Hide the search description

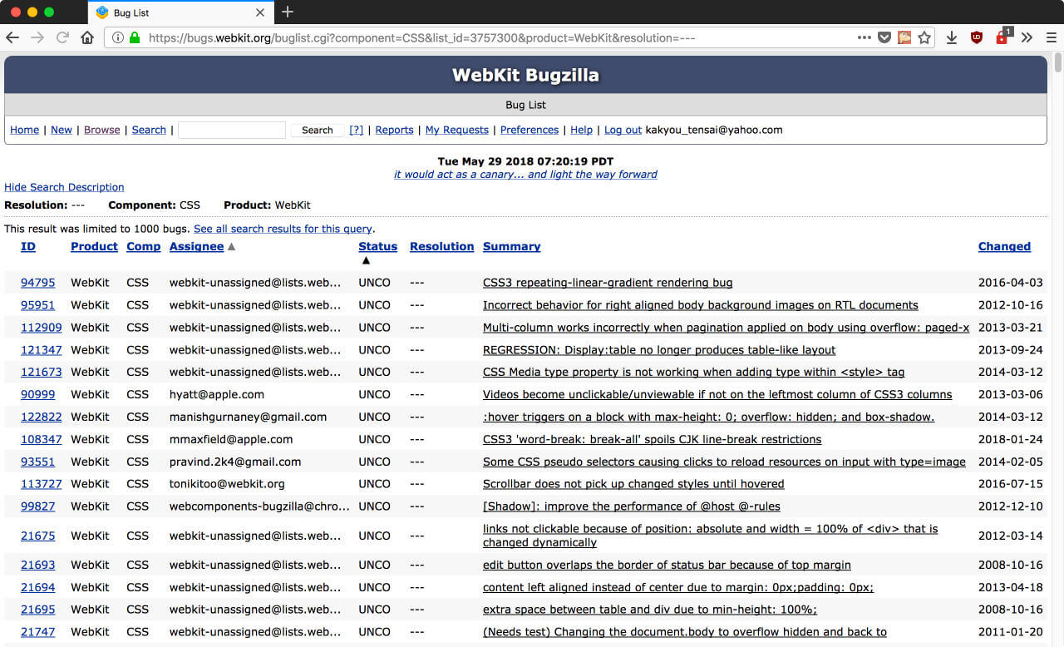pyautogui.click(x=64, y=187)
